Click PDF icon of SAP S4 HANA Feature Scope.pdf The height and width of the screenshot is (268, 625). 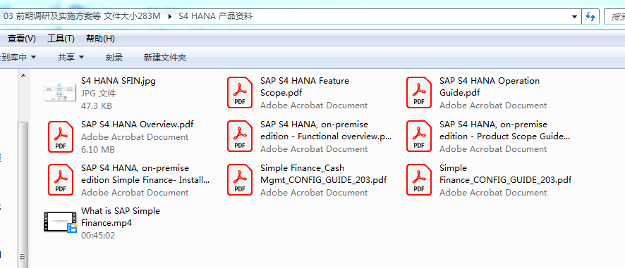click(240, 93)
